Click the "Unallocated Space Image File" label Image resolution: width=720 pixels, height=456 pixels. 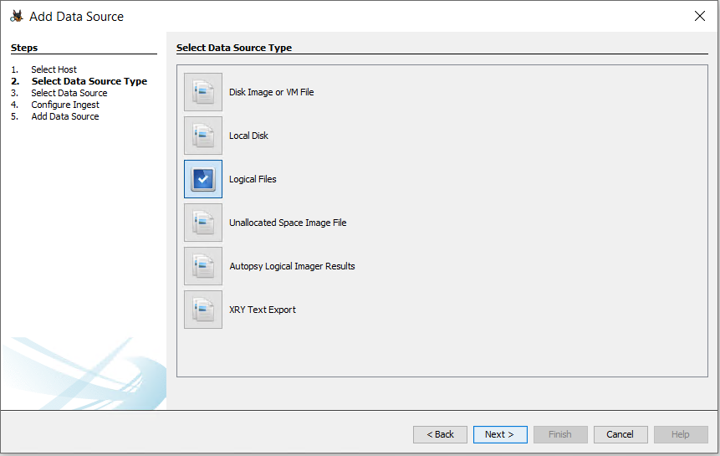click(x=288, y=223)
